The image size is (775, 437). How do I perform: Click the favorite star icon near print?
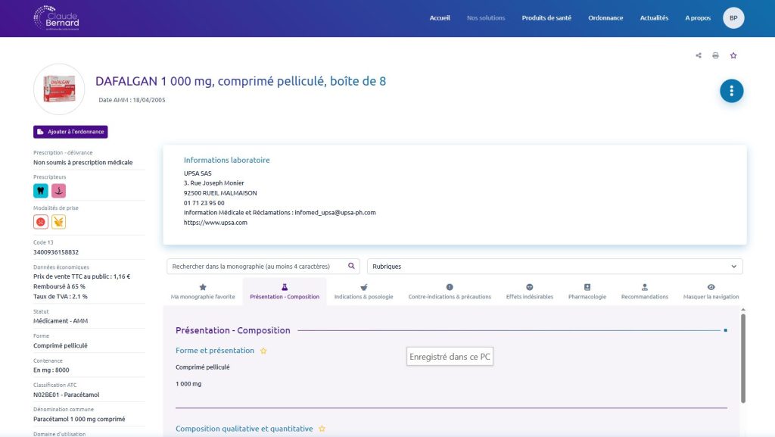(x=733, y=55)
